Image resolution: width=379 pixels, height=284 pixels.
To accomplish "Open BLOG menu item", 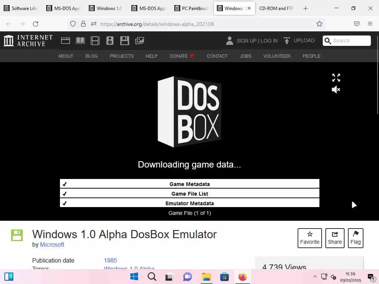I will coord(91,56).
